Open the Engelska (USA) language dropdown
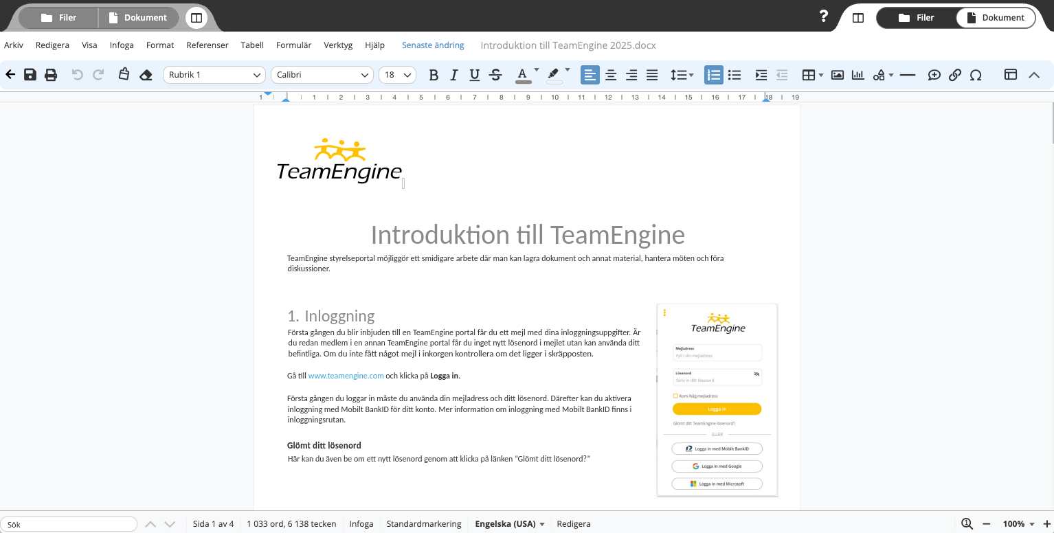This screenshot has height=533, width=1054. (510, 524)
